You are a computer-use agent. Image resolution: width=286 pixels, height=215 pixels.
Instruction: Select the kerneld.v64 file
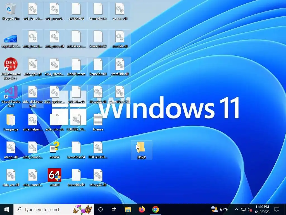[x=76, y=177]
